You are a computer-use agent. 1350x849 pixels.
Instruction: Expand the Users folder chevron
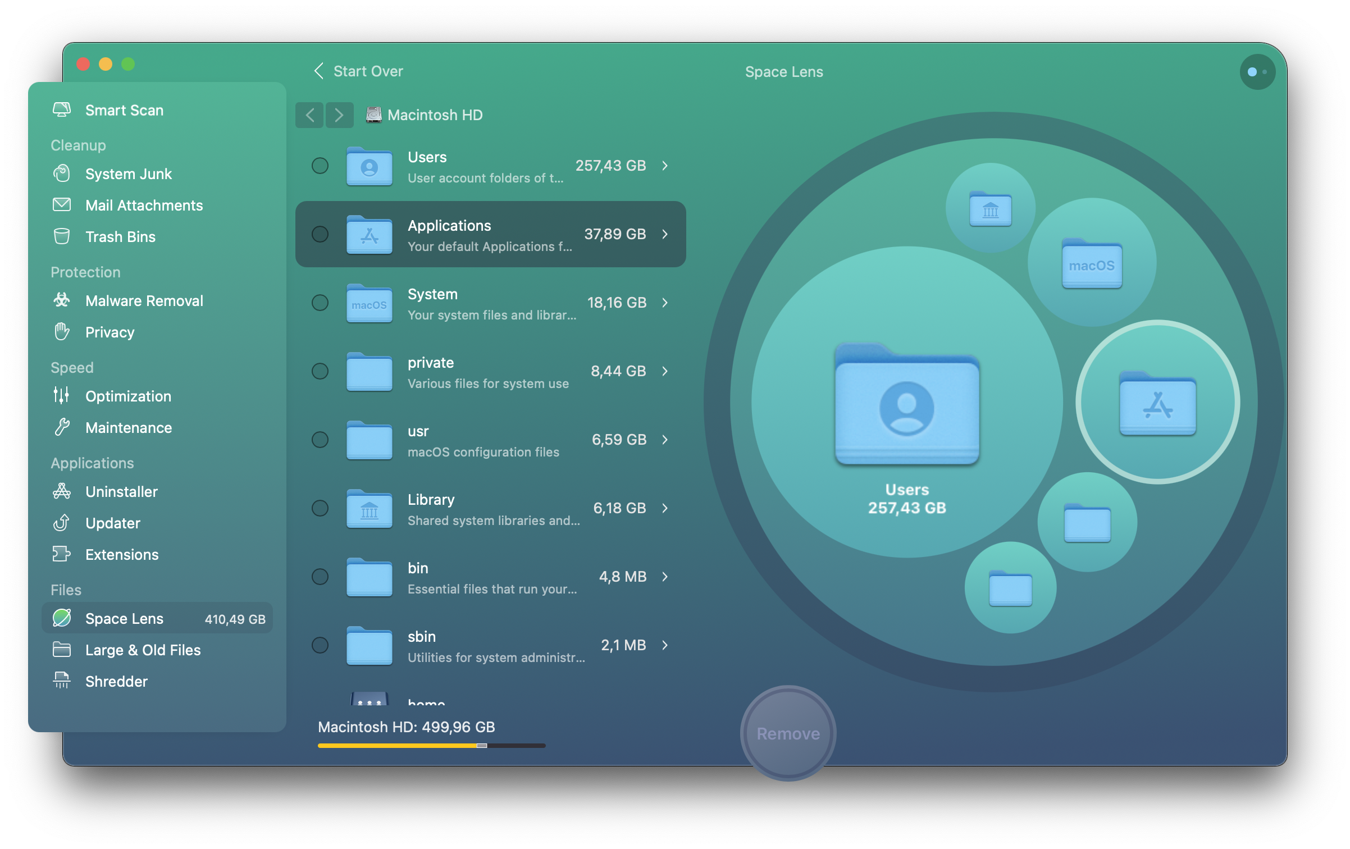[665, 165]
